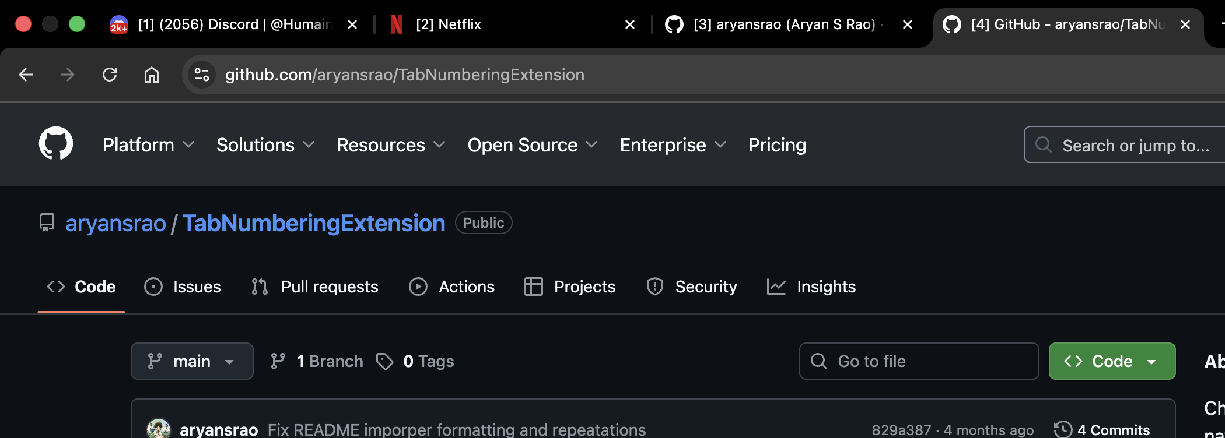
Task: Open the Pricing page
Action: (x=777, y=145)
